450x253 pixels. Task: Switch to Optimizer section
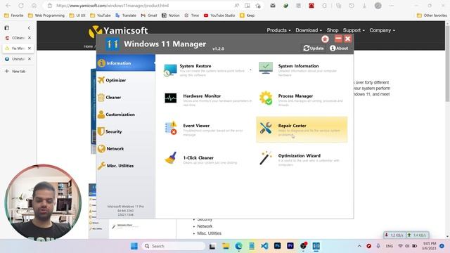click(126, 80)
